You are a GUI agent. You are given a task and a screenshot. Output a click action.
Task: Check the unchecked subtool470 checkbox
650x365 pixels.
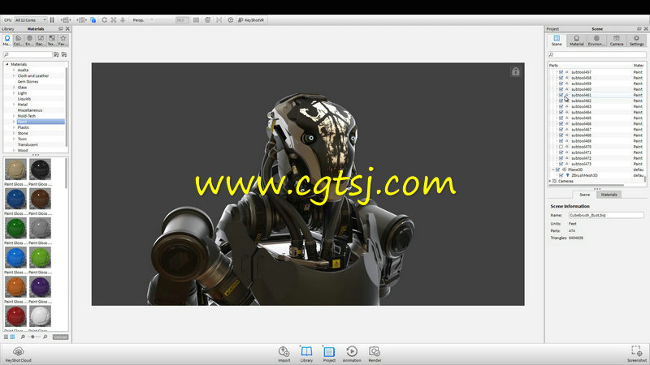click(x=561, y=147)
